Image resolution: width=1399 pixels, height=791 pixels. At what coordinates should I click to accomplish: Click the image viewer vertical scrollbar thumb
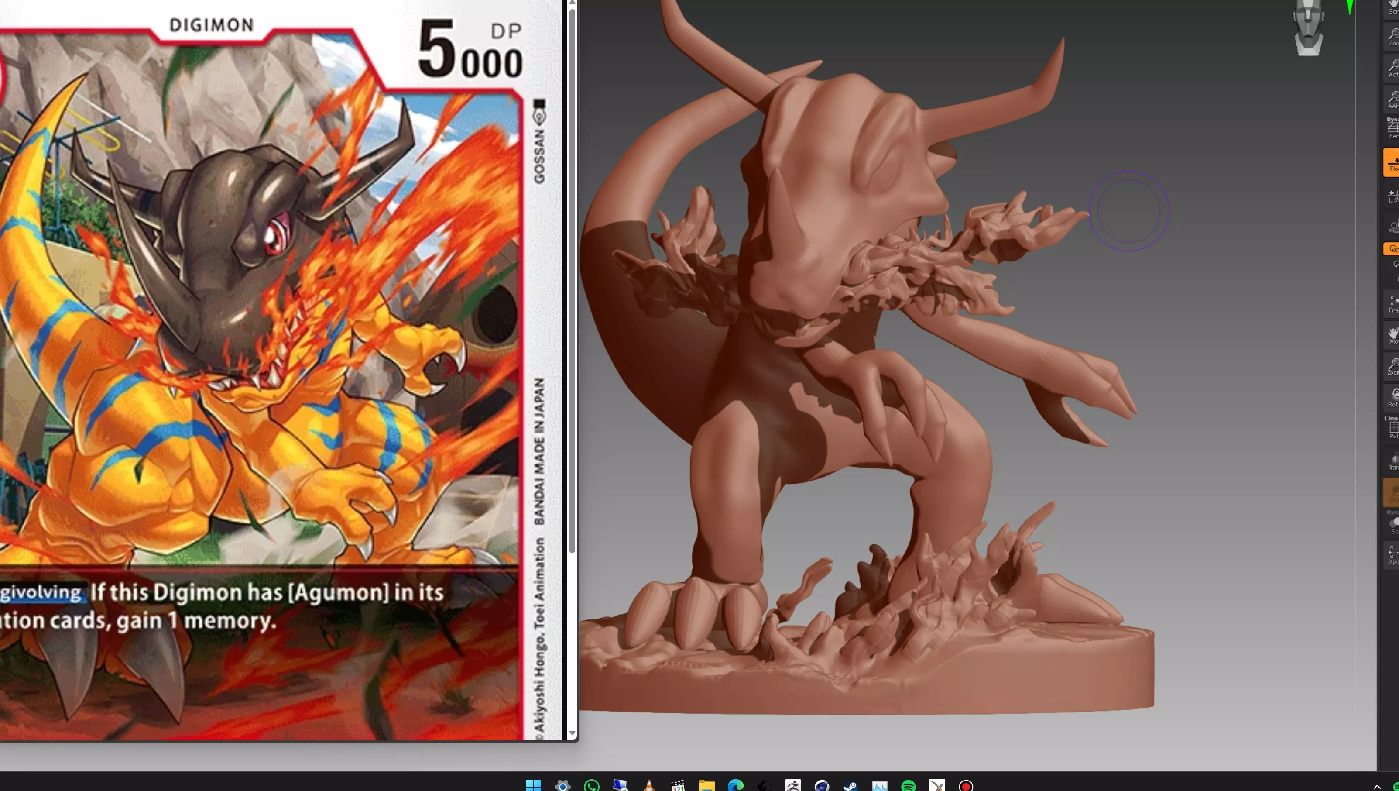[572, 280]
